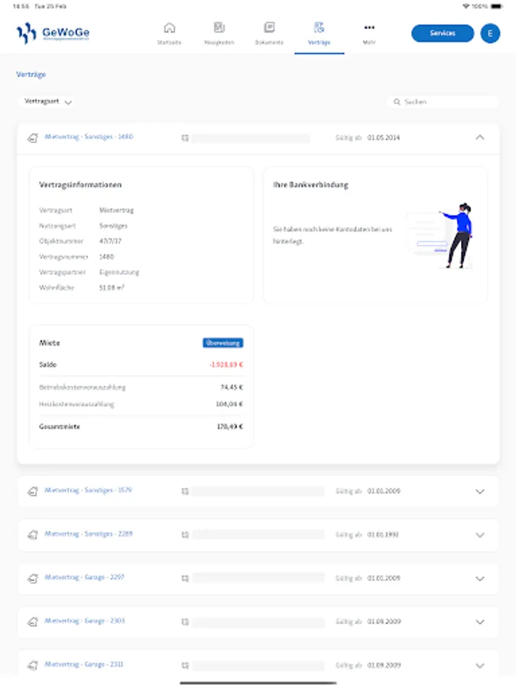Click valid-from date 01.05.2014

tap(384, 138)
